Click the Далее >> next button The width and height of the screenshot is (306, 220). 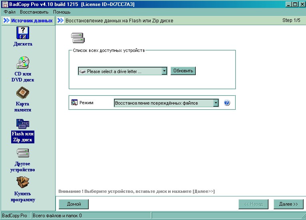[x=288, y=204]
